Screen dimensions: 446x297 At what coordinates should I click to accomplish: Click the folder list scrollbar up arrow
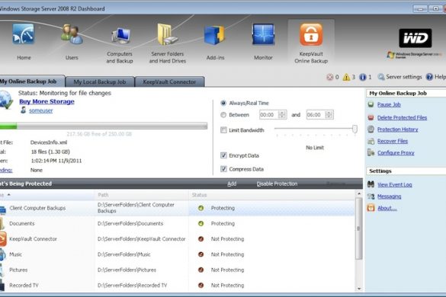359,193
